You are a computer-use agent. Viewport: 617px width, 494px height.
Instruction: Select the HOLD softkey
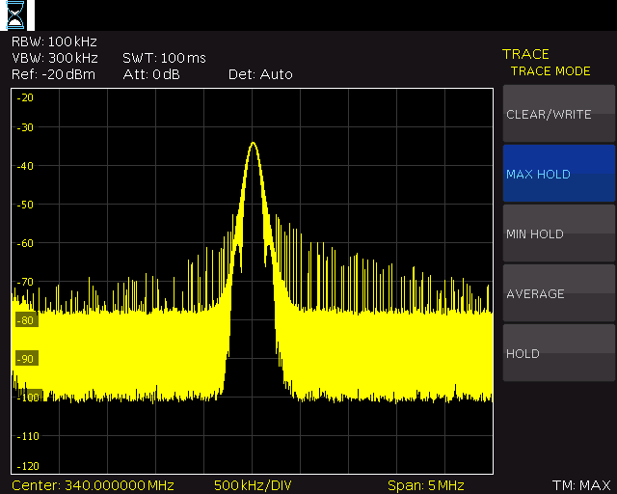[559, 353]
